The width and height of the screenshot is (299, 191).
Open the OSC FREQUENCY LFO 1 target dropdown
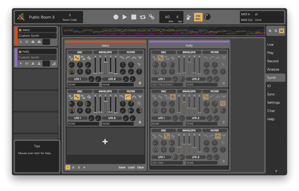[167, 85]
